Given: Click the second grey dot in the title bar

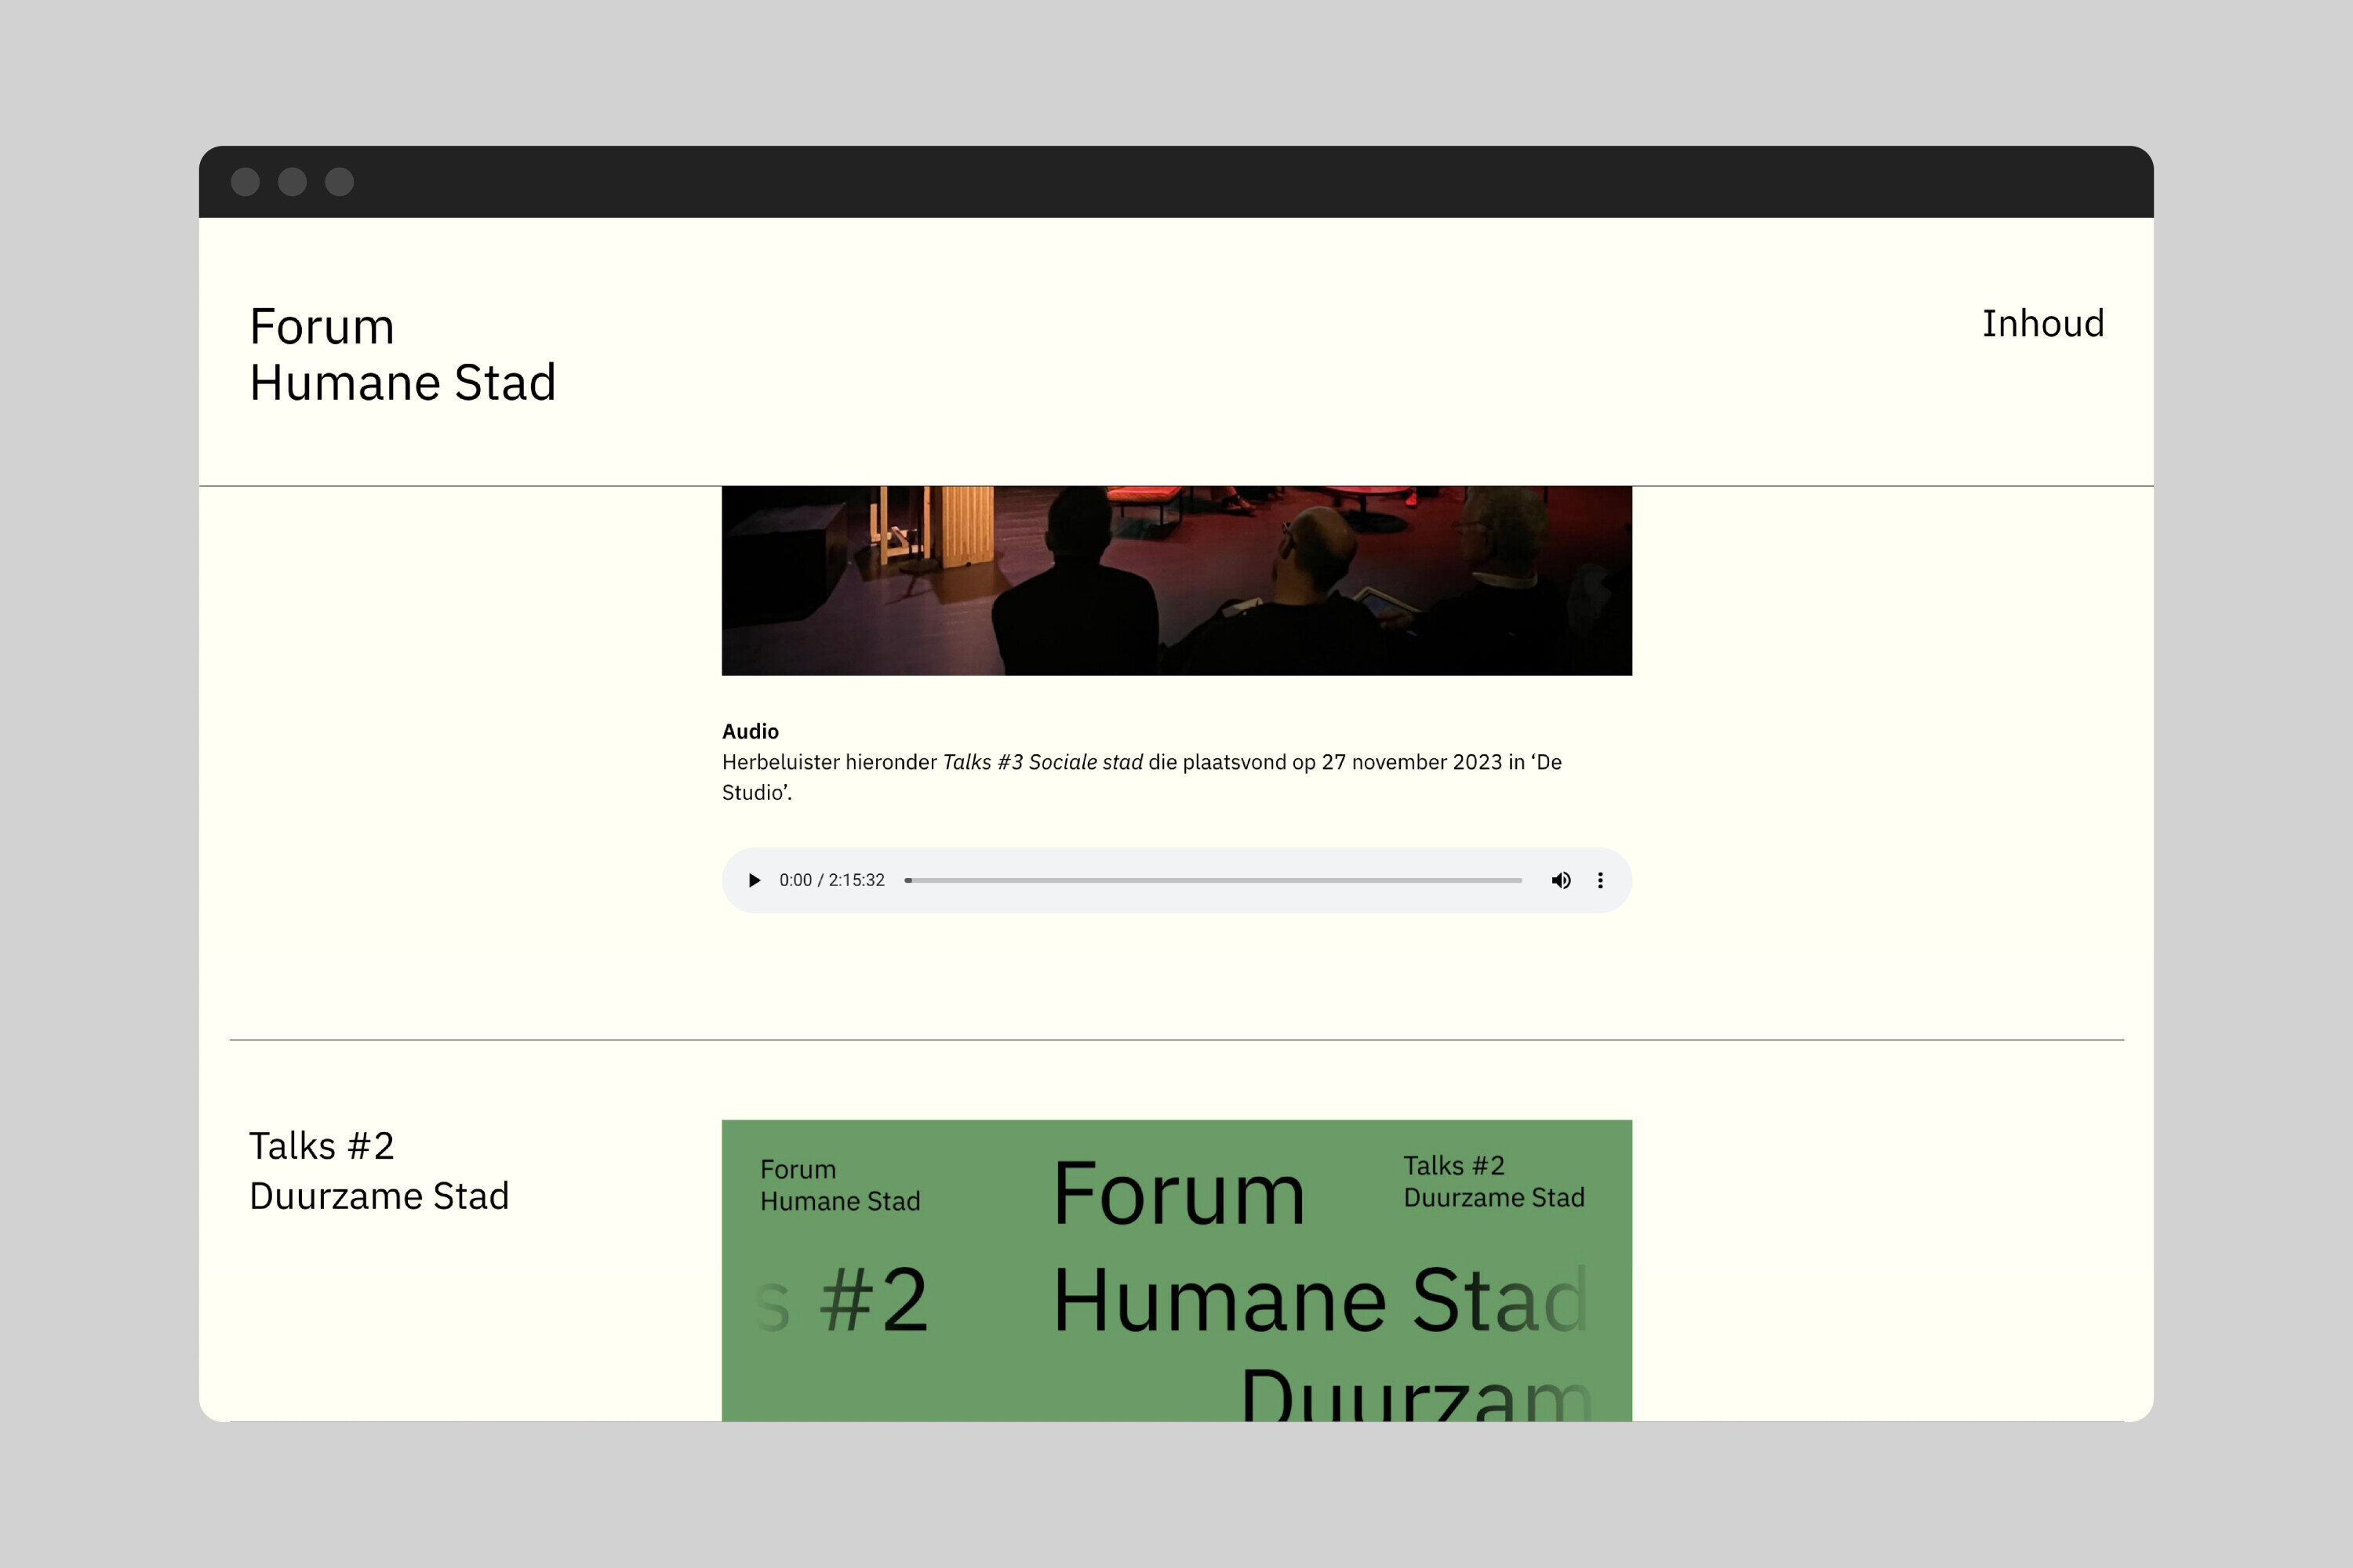Looking at the screenshot, I should pos(292,182).
